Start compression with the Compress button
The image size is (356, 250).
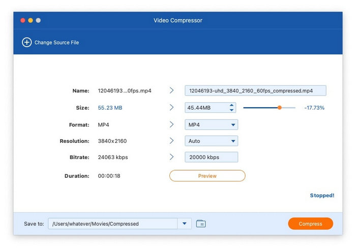(x=310, y=224)
